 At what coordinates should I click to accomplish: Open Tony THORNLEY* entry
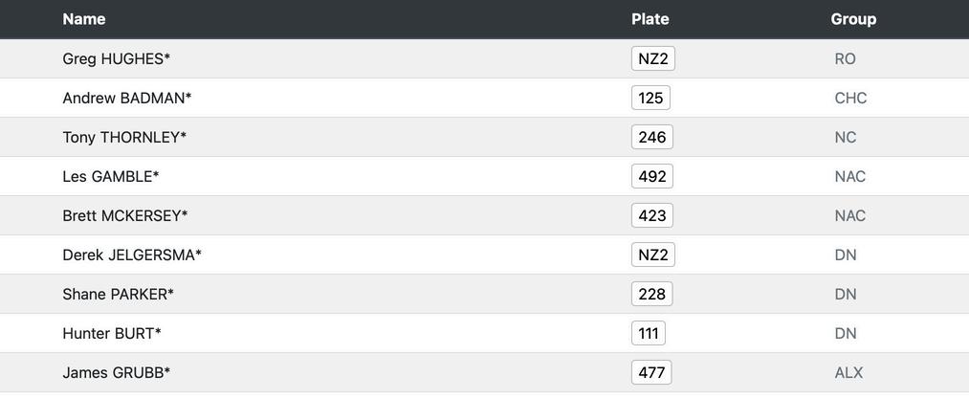point(124,138)
